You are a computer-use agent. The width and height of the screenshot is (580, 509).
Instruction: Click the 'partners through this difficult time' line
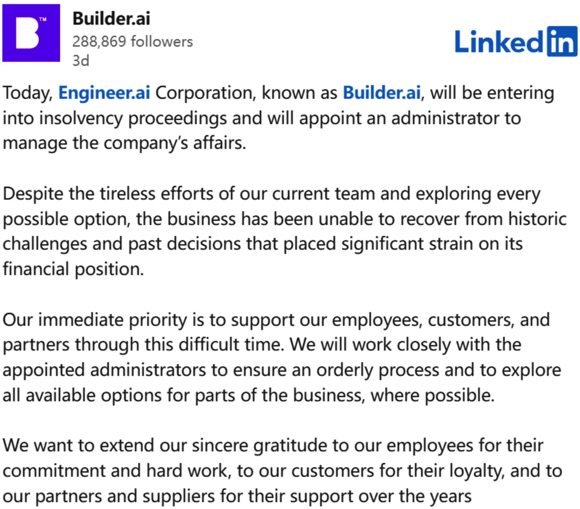262,345
